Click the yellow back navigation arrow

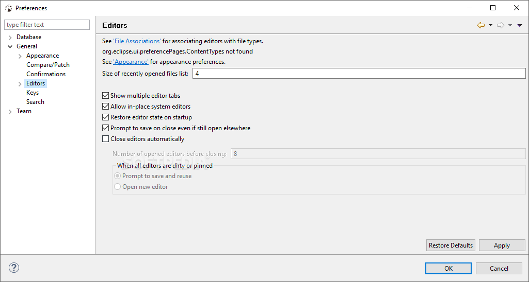(481, 25)
